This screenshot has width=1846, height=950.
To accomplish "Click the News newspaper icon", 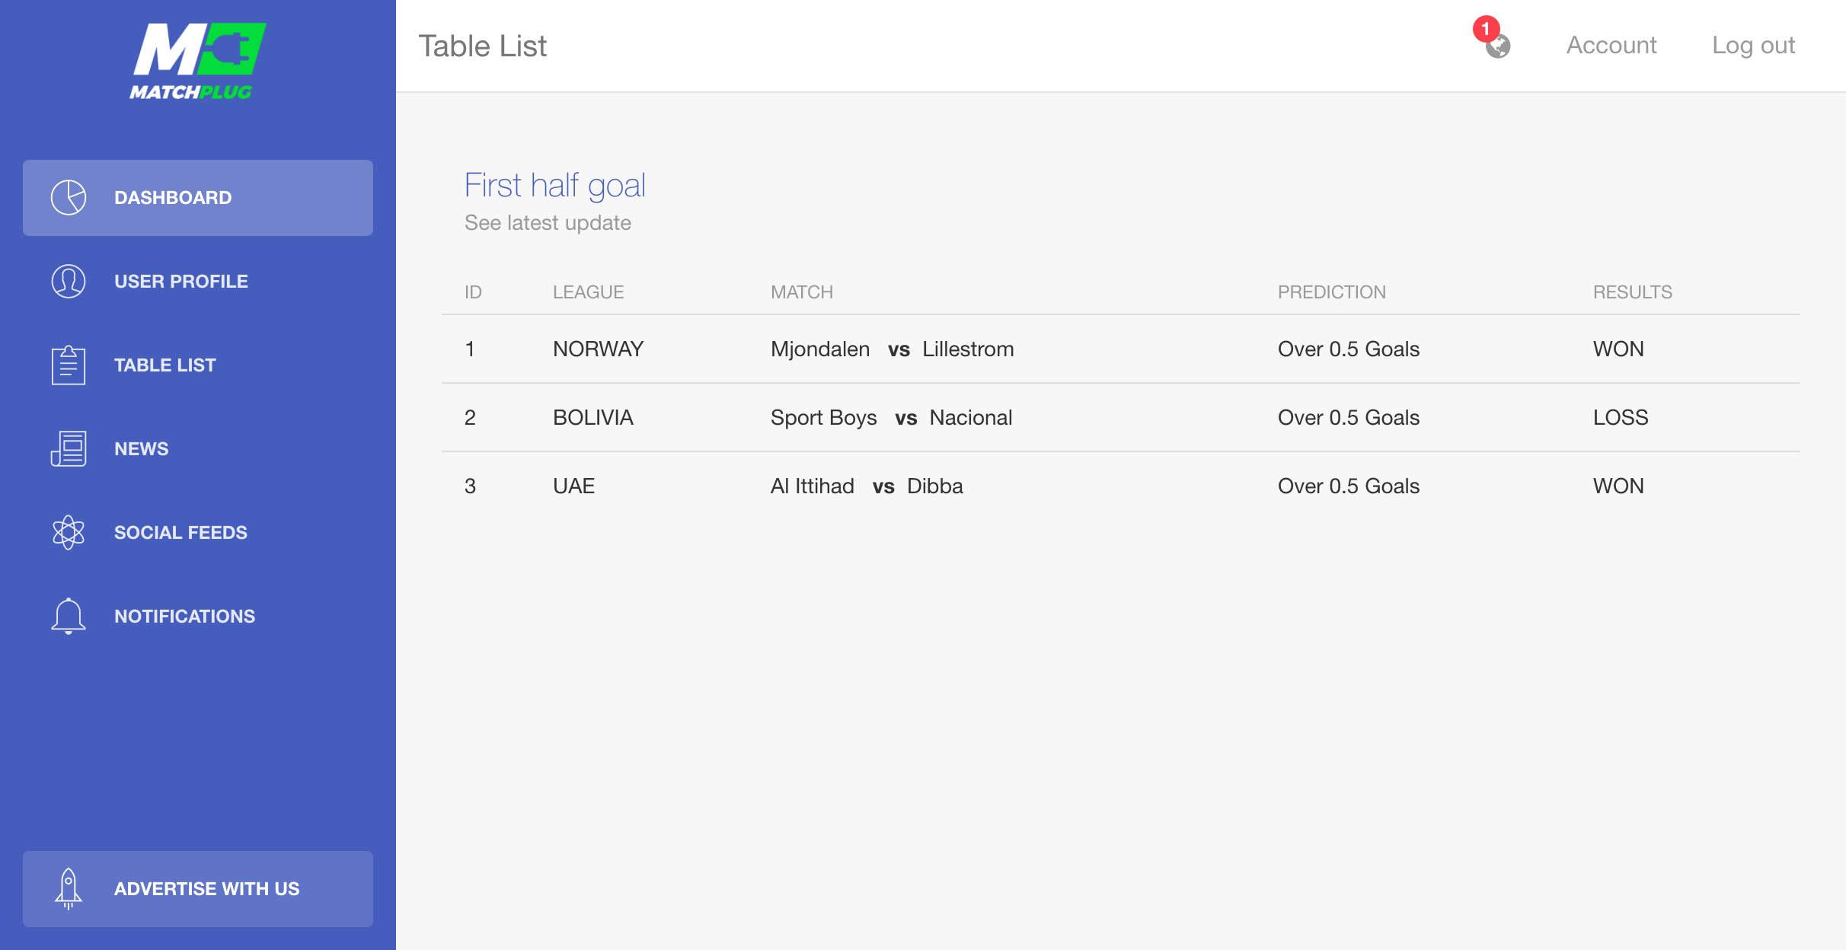I will pos(69,449).
